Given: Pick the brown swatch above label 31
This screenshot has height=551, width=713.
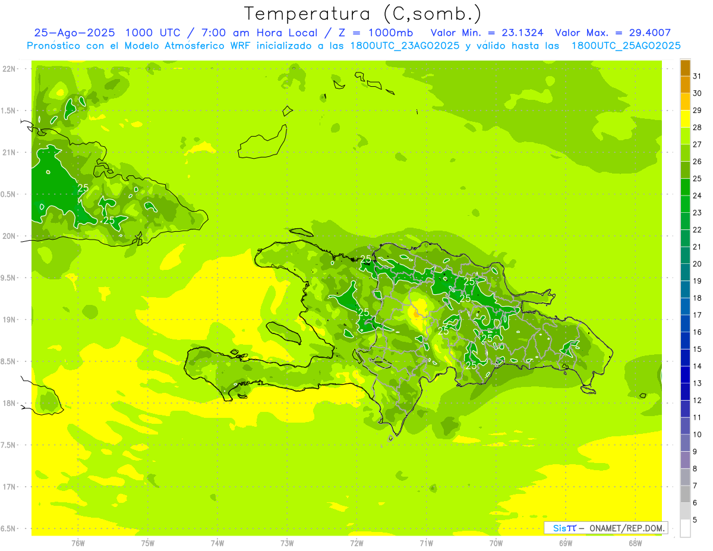Looking at the screenshot, I should (x=685, y=68).
